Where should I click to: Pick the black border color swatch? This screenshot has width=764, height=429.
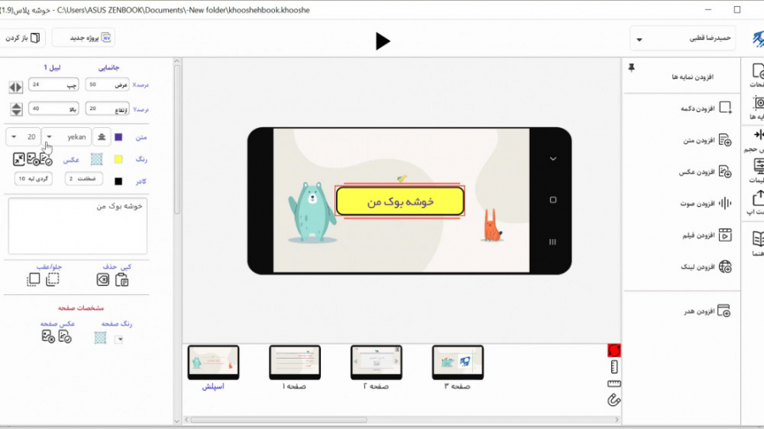pos(118,181)
